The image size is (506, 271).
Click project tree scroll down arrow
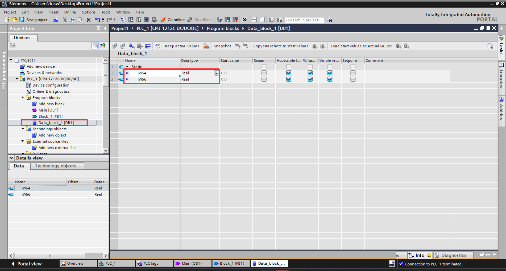106,150
